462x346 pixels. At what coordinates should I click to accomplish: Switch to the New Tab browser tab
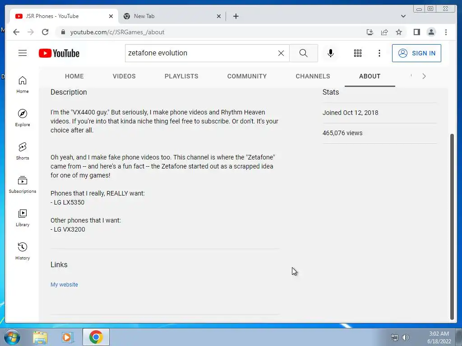tap(171, 16)
